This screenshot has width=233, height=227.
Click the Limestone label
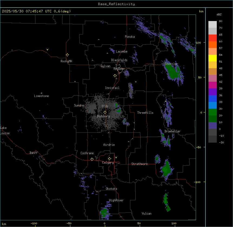click(41, 96)
